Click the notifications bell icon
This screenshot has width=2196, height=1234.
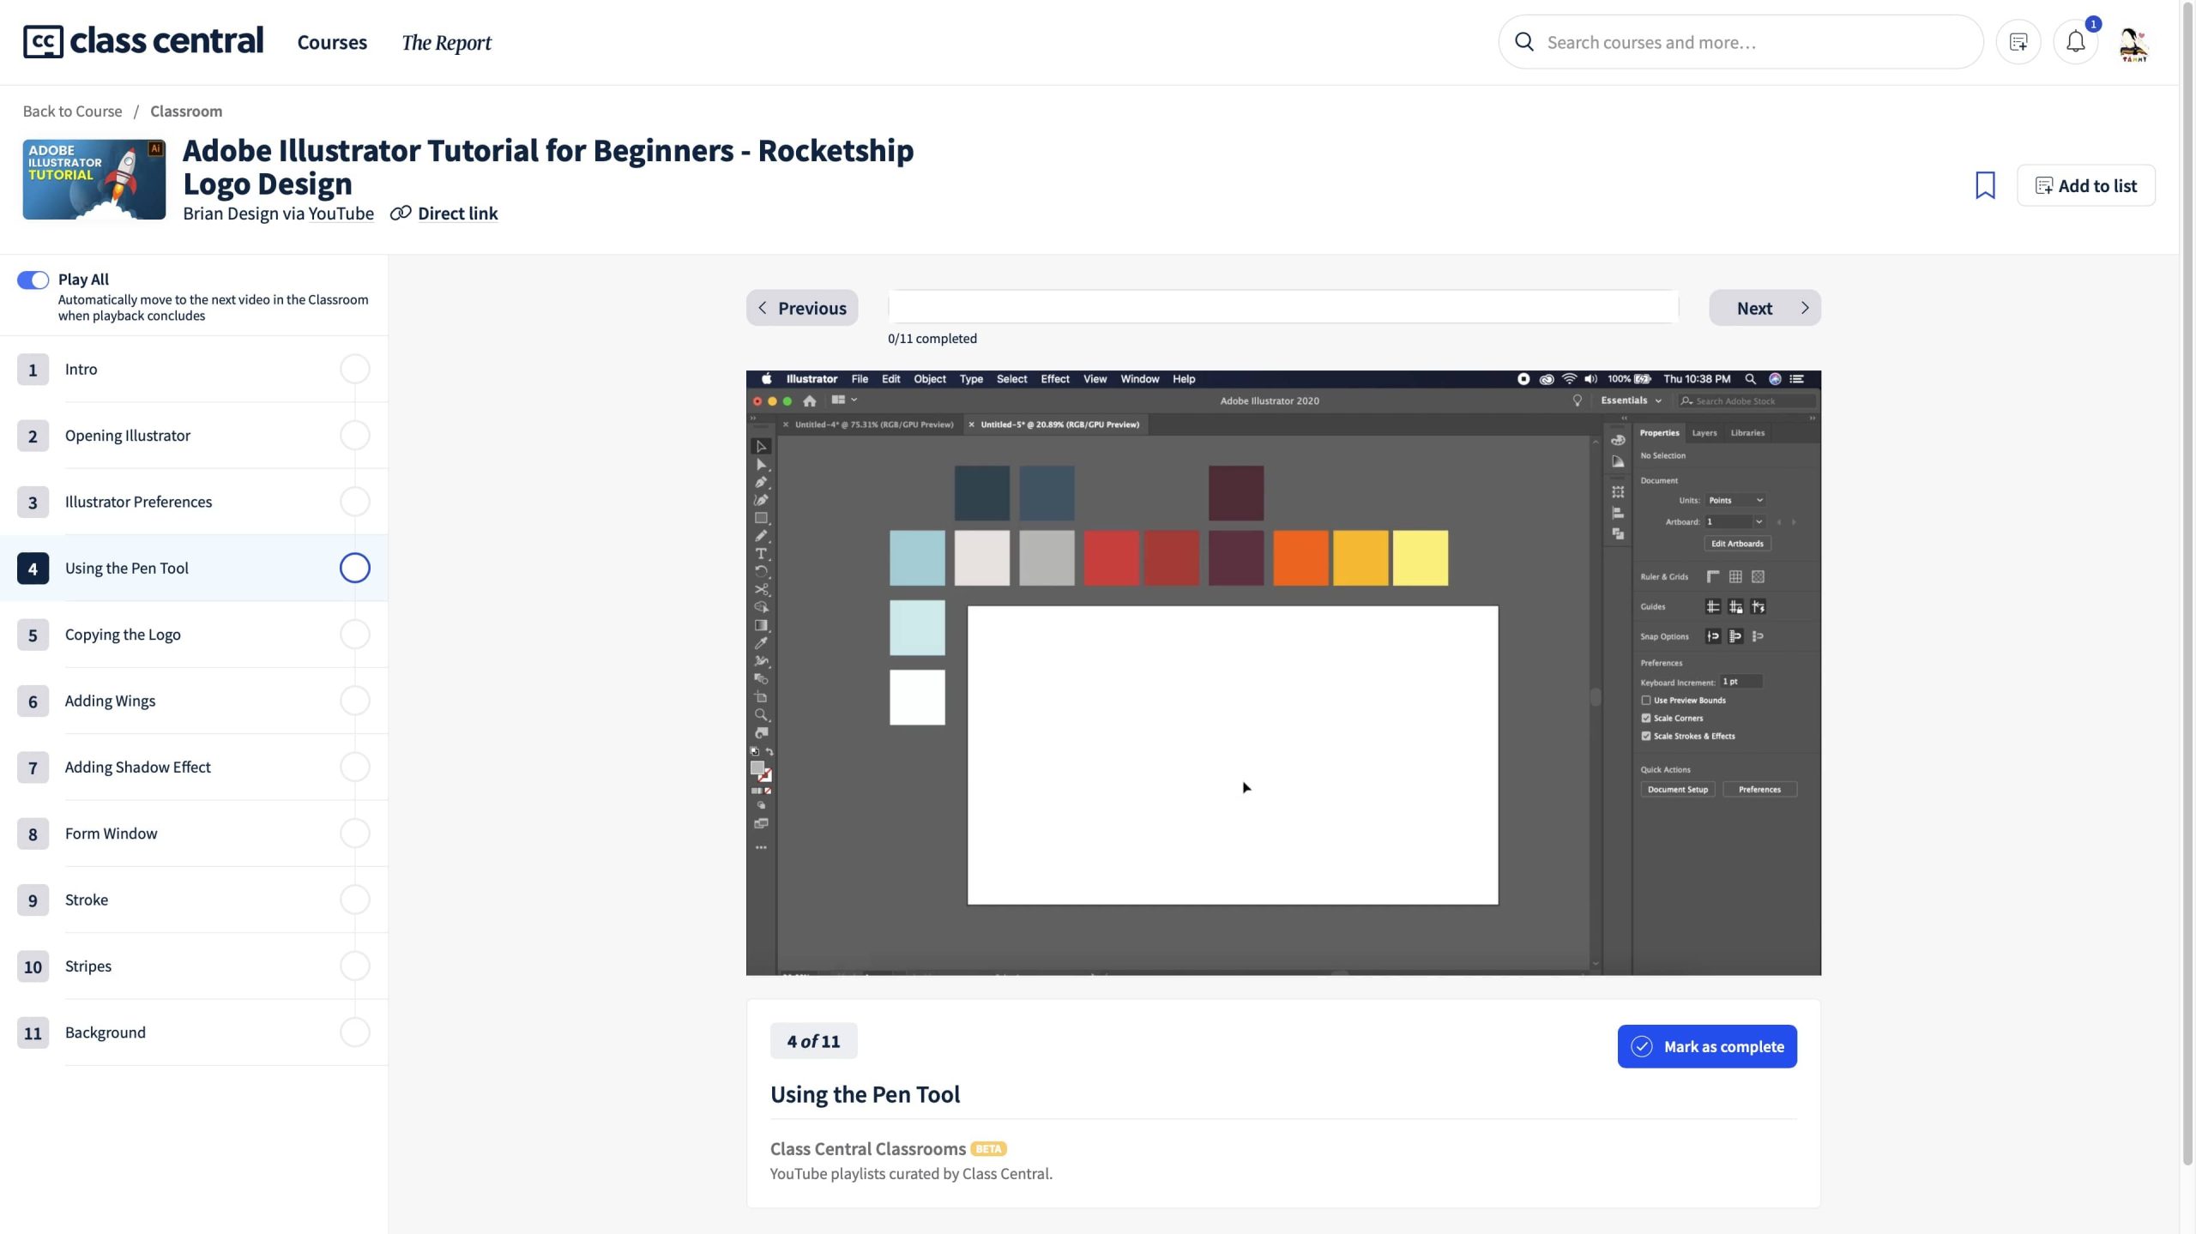click(x=2075, y=42)
